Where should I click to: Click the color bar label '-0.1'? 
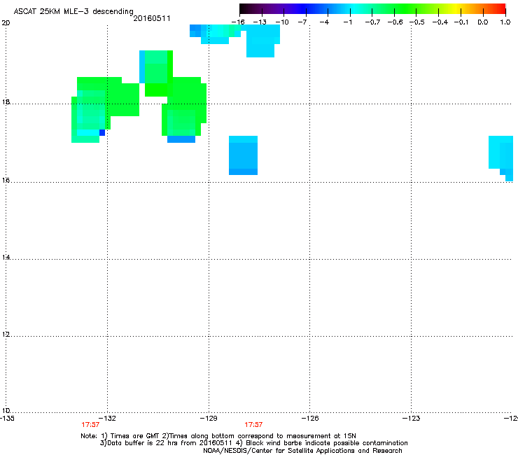(461, 22)
